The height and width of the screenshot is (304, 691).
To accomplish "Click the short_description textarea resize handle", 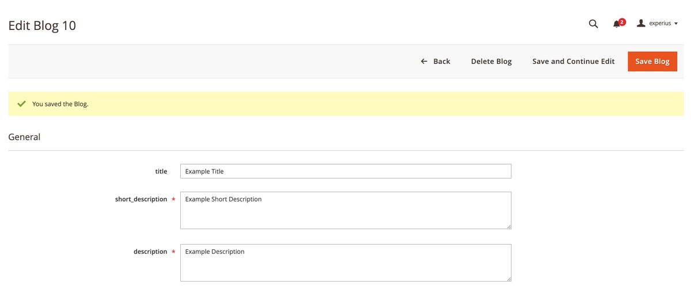I will click(x=508, y=226).
